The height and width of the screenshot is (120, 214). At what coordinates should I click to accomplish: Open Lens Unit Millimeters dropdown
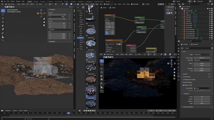[x=202, y=60]
